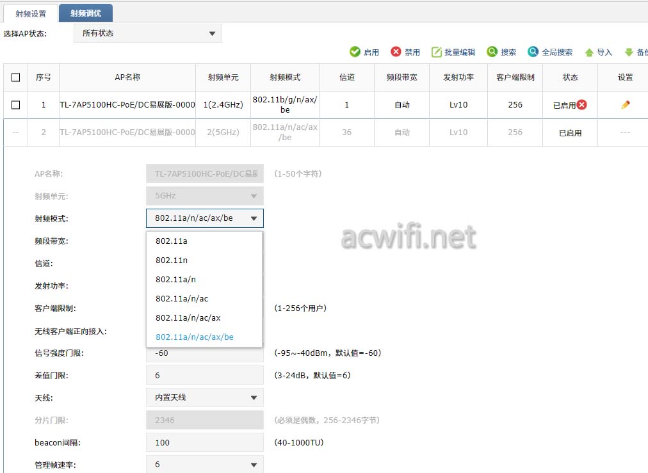Switch to the 射频设置 tab
The image size is (648, 473).
click(x=31, y=13)
